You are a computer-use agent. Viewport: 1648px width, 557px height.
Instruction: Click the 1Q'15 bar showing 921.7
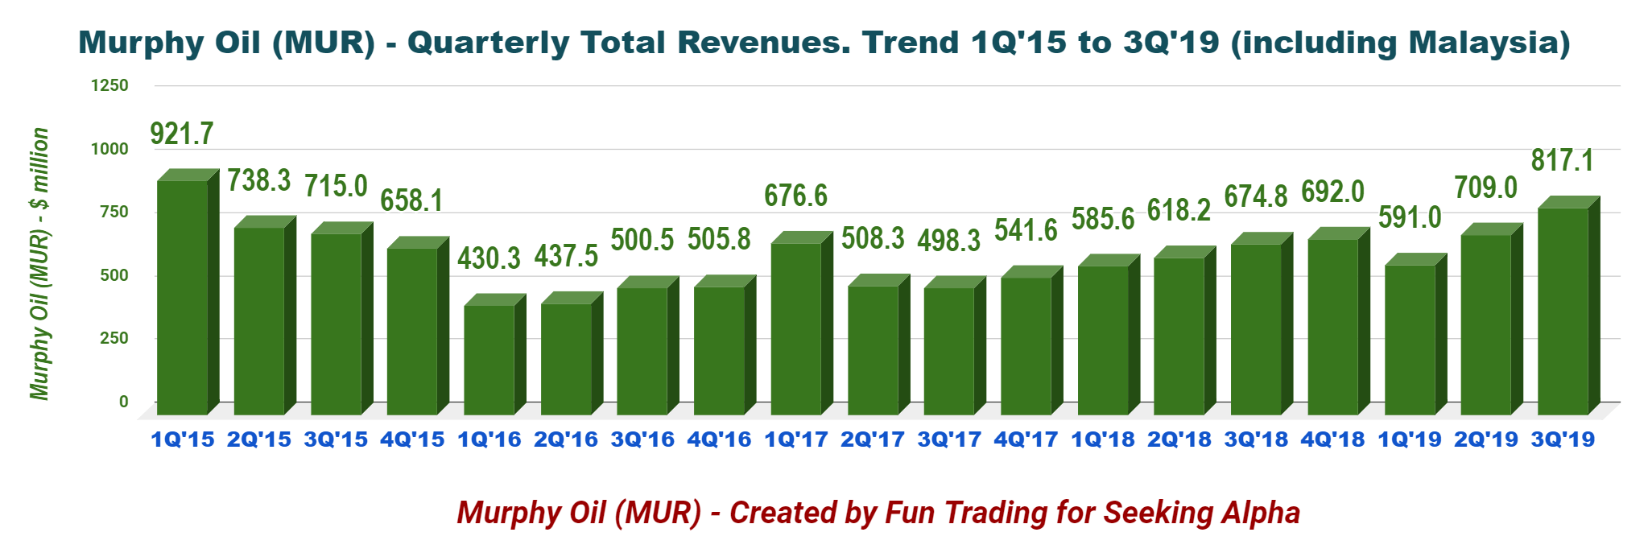(x=183, y=296)
